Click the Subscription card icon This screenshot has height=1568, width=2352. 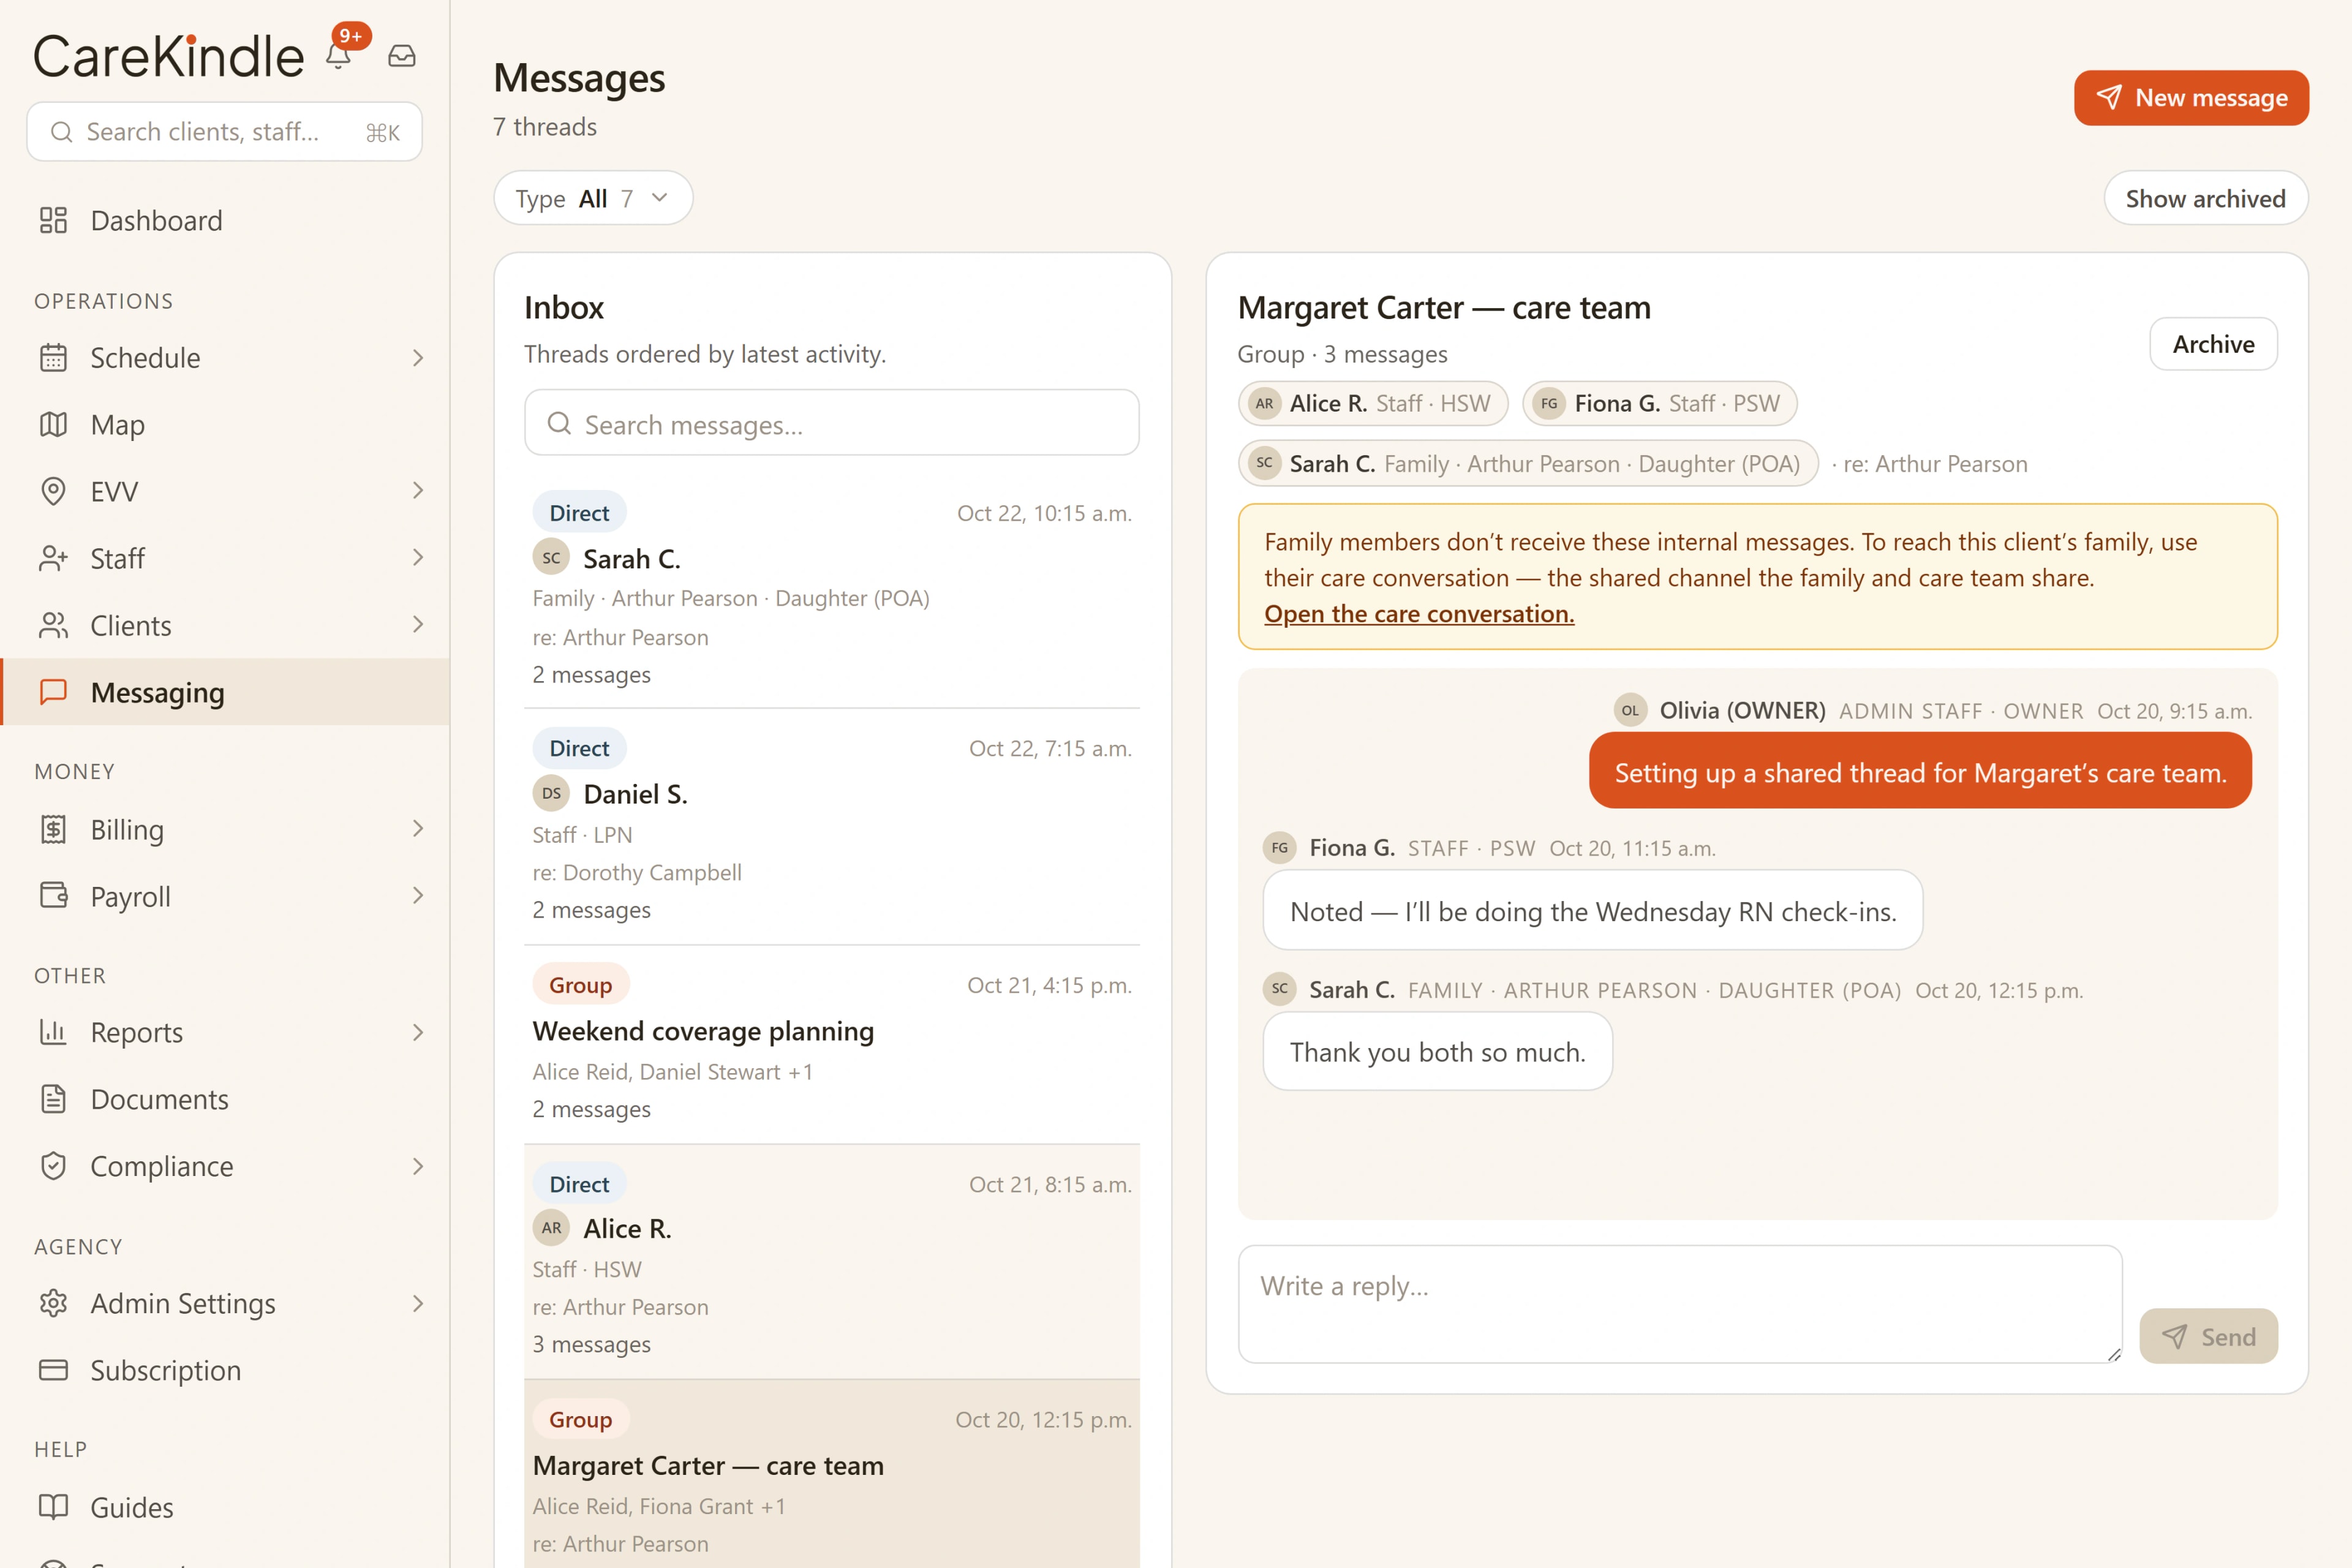(x=53, y=1370)
